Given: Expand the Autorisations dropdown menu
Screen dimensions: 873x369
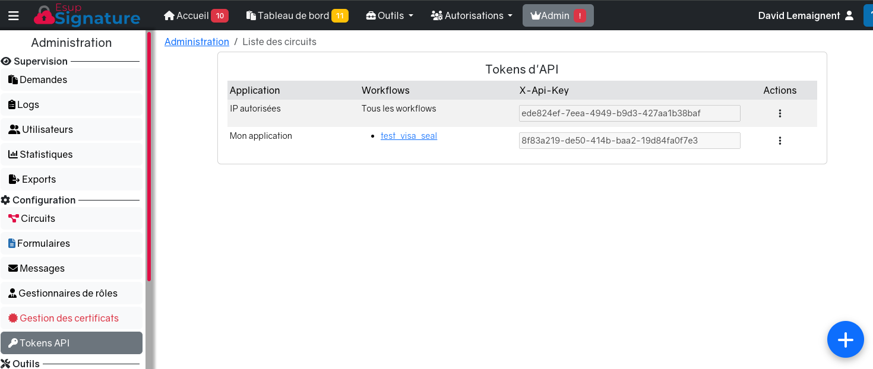Looking at the screenshot, I should (472, 16).
